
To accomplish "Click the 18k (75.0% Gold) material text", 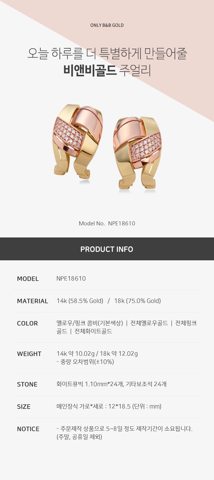I will pos(137,301).
